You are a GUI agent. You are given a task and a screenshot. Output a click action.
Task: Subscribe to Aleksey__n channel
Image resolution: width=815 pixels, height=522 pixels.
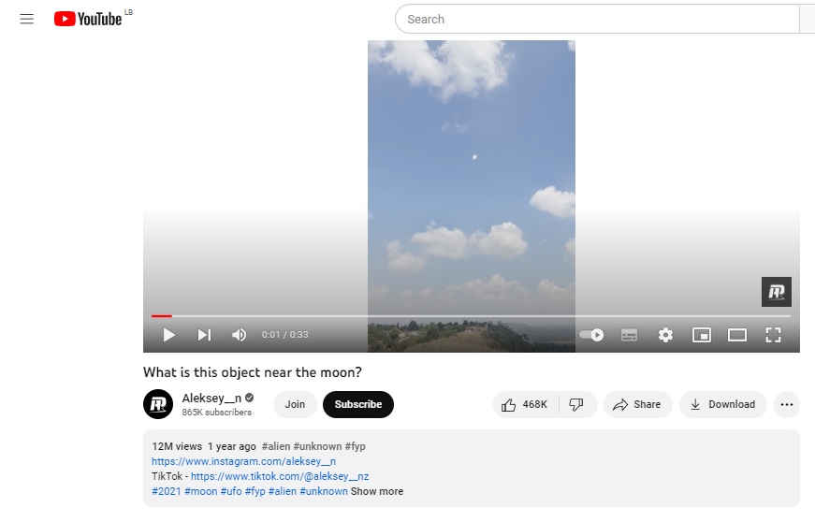click(x=357, y=404)
